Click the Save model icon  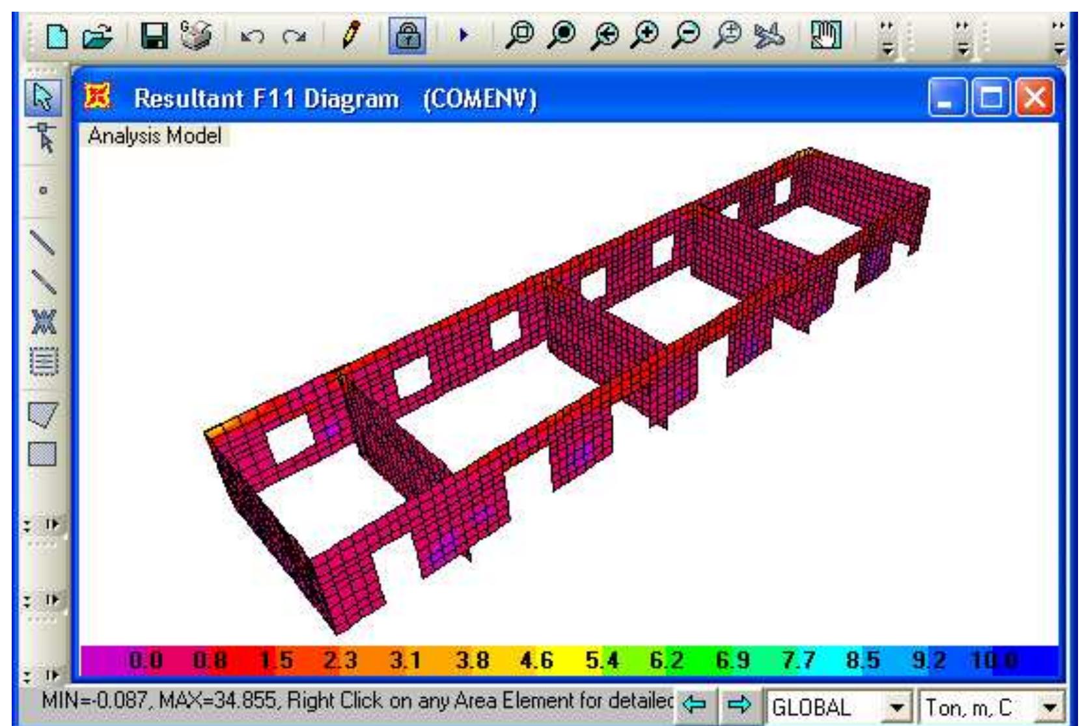pos(154,36)
